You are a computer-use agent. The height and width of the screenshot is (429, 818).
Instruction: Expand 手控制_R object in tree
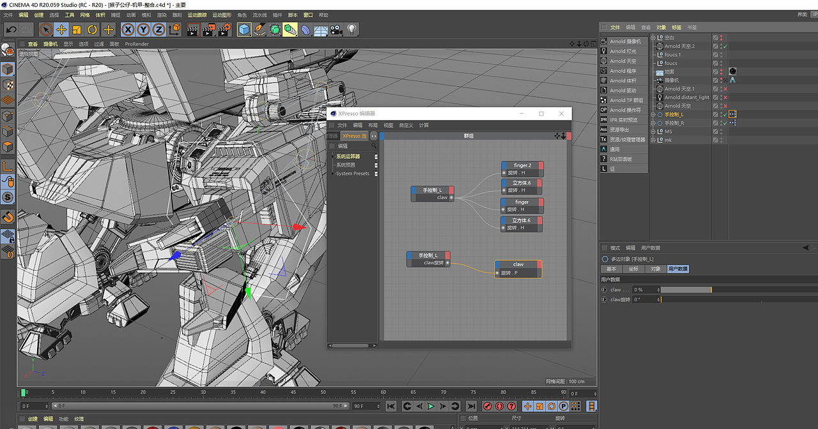point(653,123)
